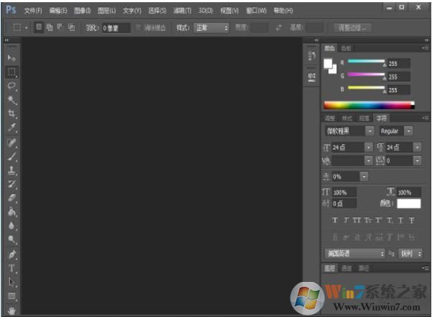432x317 pixels.
Task: Toggle Underline text style
Action: [400, 220]
